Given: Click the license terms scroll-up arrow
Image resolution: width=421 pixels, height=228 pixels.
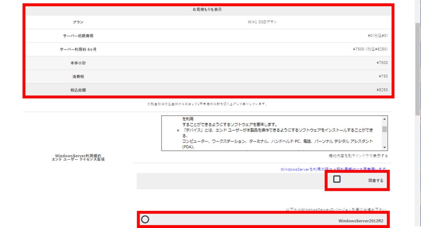Looking at the screenshot, I should tap(385, 119).
